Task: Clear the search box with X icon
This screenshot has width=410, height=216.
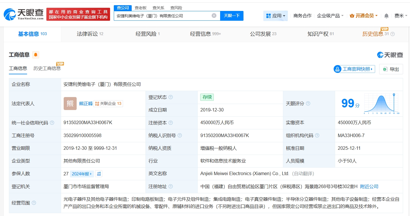Action: click(x=214, y=16)
